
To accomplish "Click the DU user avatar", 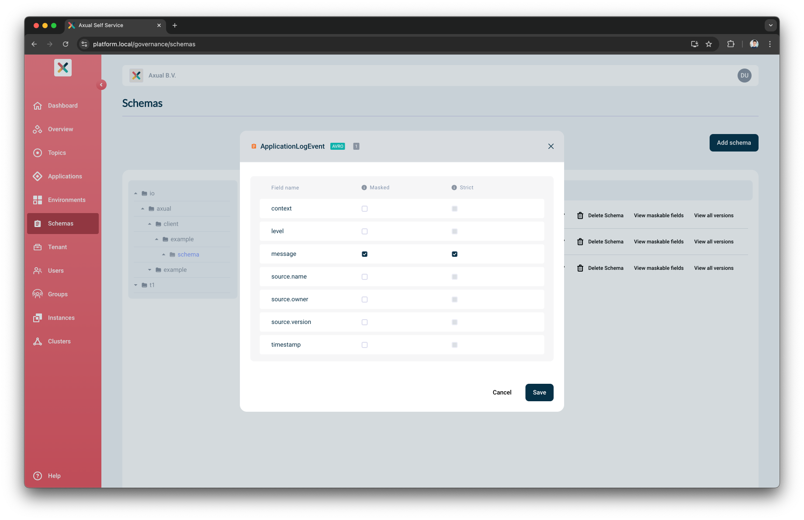I will 745,76.
